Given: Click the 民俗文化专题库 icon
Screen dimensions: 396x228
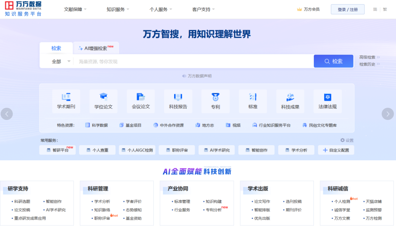Looking at the screenshot, I should coord(304,125).
